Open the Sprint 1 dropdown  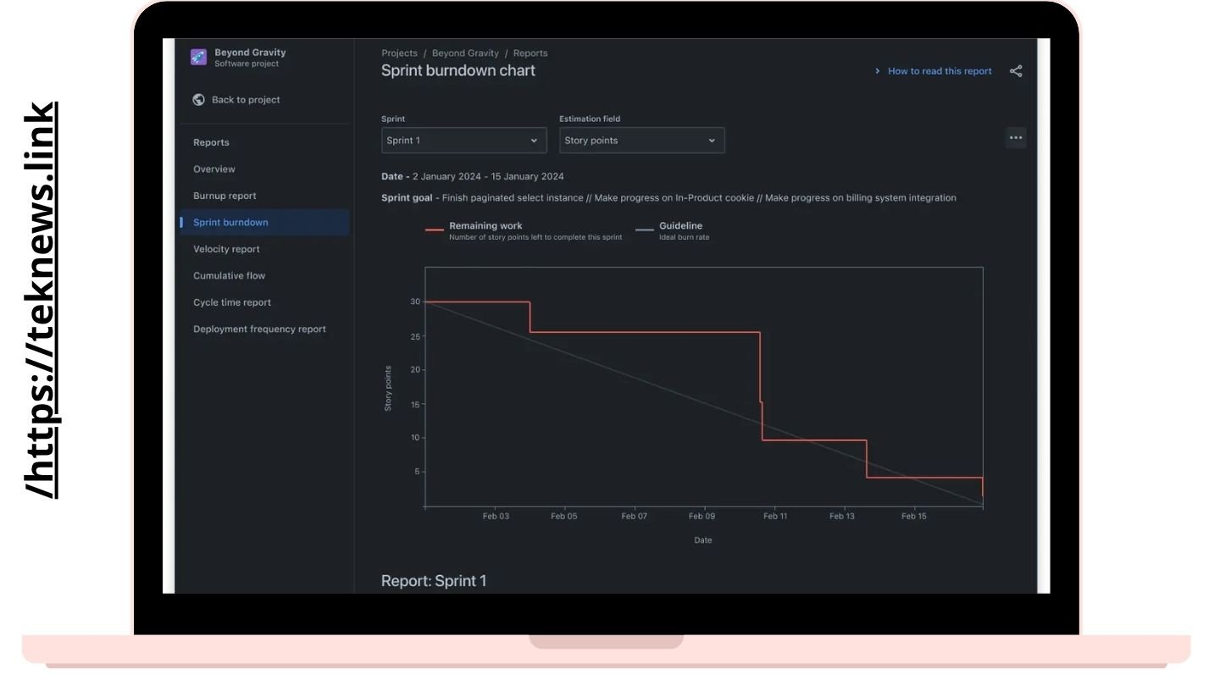(464, 141)
